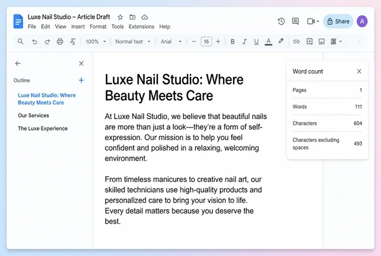Image resolution: width=381 pixels, height=256 pixels.
Task: Open the Format menu
Action: pos(98,27)
